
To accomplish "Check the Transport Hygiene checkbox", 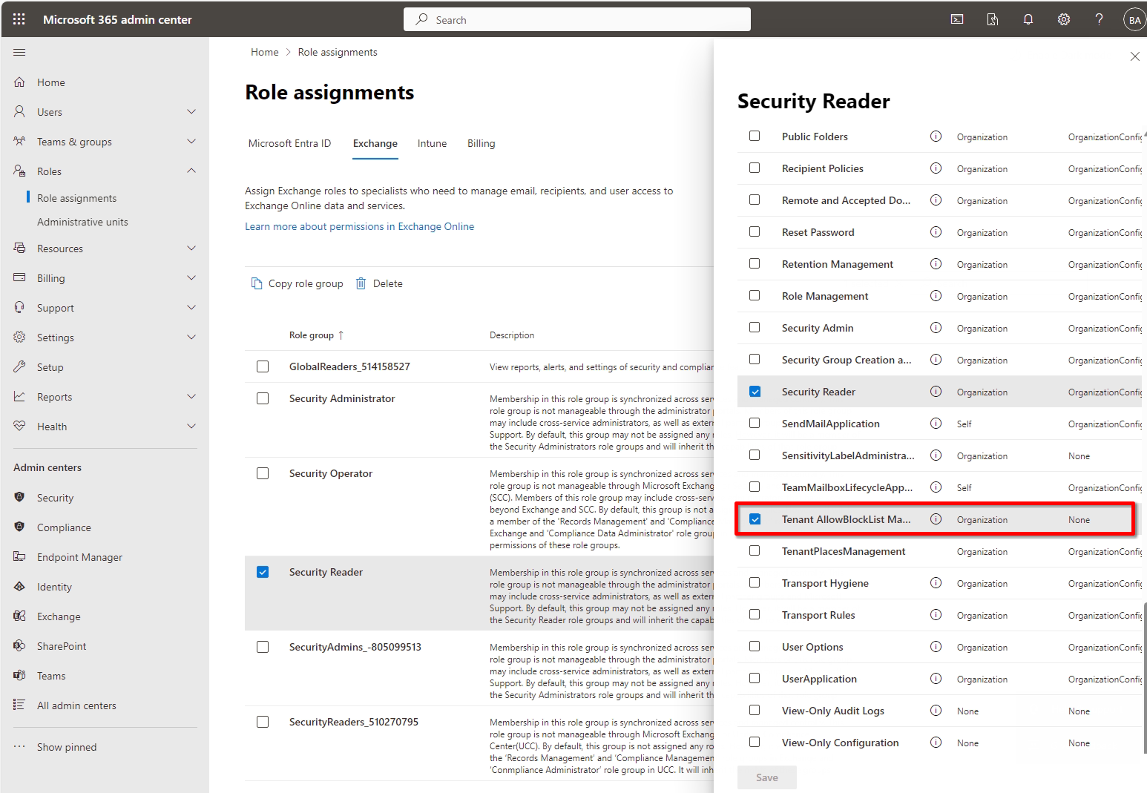I will click(x=755, y=583).
